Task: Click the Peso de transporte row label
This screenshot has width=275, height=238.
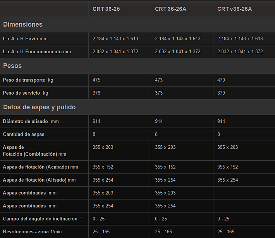Action: (x=28, y=80)
